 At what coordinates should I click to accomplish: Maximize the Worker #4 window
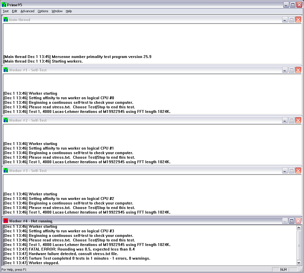(291, 221)
